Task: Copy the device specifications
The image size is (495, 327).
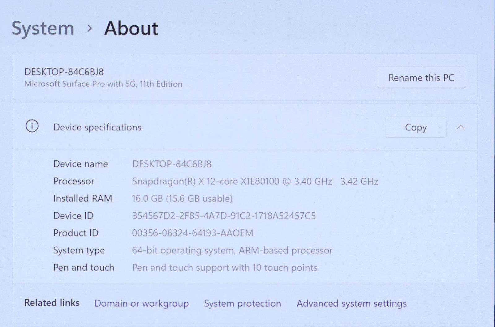Action: (415, 127)
